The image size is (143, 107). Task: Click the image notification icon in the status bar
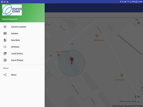tap(2, 2)
